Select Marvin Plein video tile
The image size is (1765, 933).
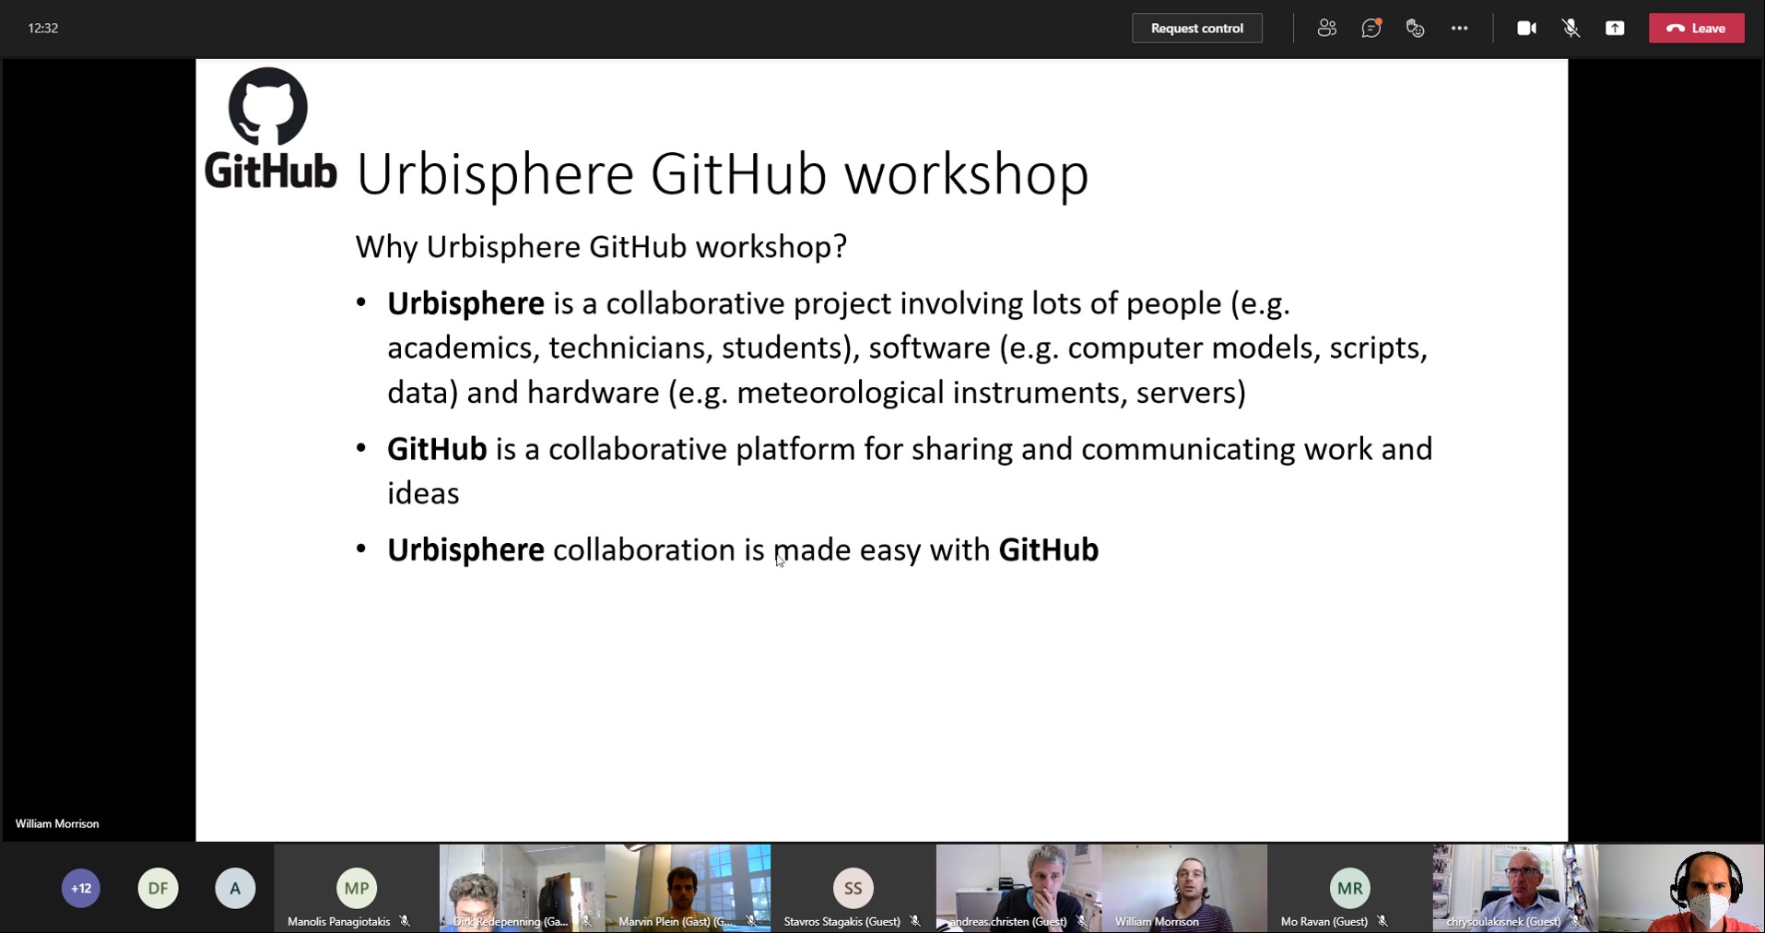(x=688, y=888)
